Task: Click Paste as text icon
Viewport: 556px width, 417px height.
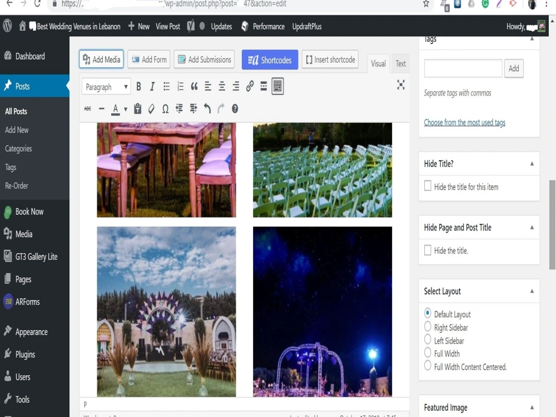Action: coord(137,108)
